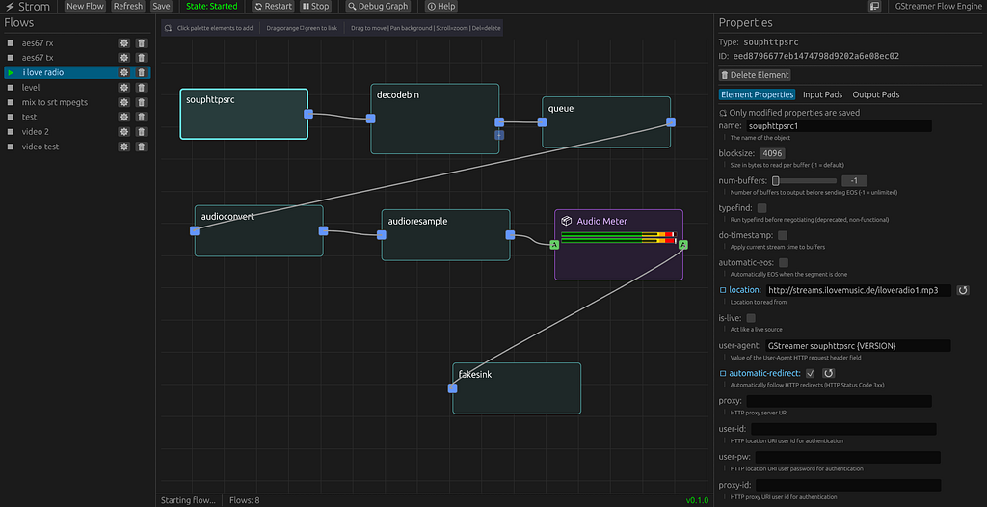Select the audioconvert node
The image size is (987, 507).
coord(258,230)
